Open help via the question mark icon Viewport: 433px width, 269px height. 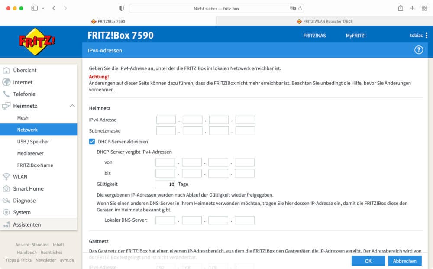pos(418,50)
